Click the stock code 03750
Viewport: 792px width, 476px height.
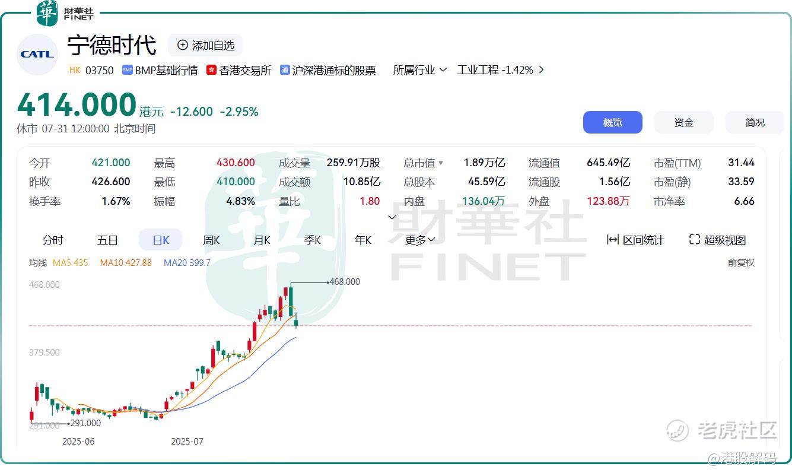(100, 70)
